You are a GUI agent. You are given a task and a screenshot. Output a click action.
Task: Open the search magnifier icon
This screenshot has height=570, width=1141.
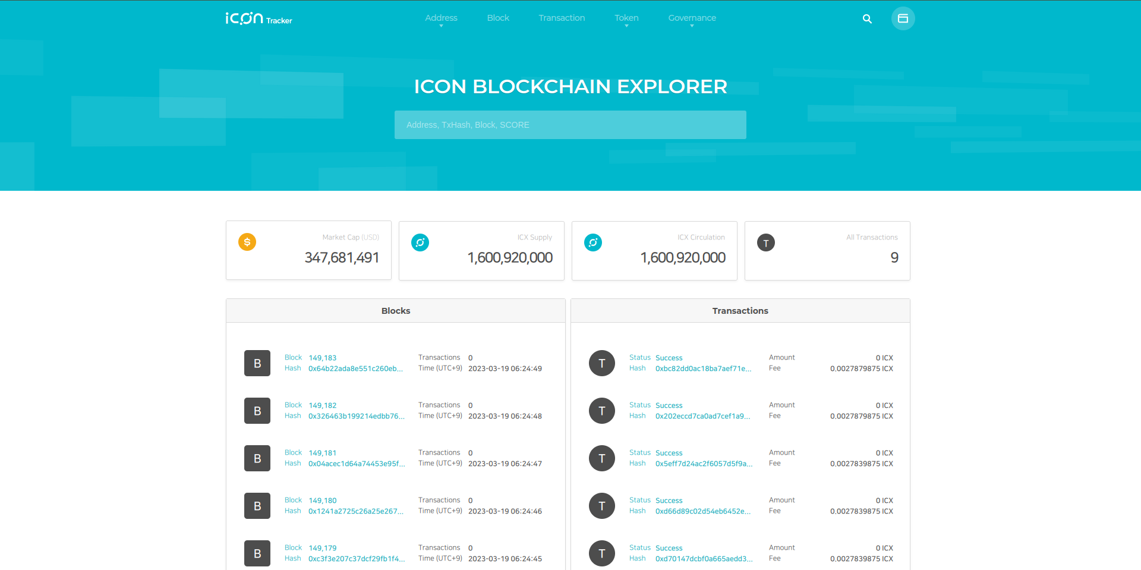pos(867,19)
